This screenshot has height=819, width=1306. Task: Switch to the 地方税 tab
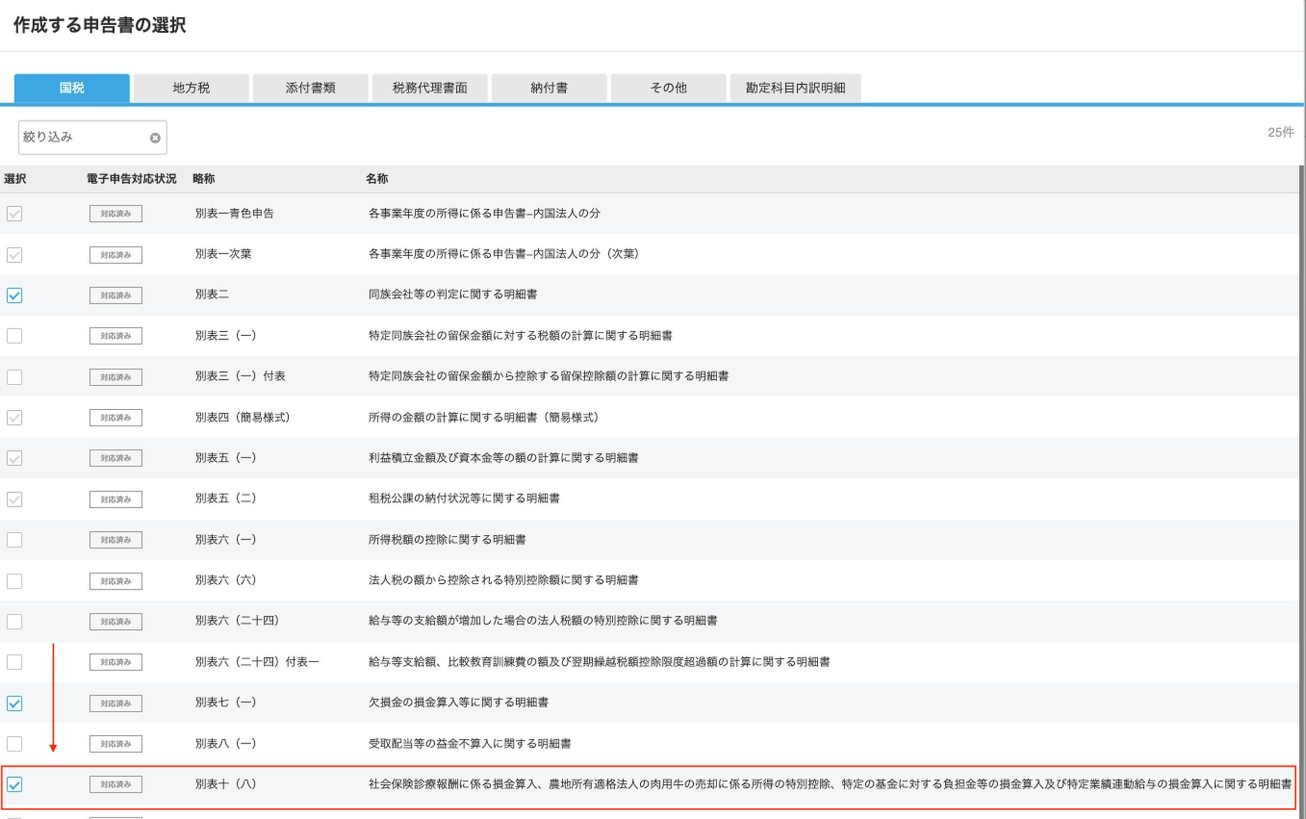click(191, 88)
